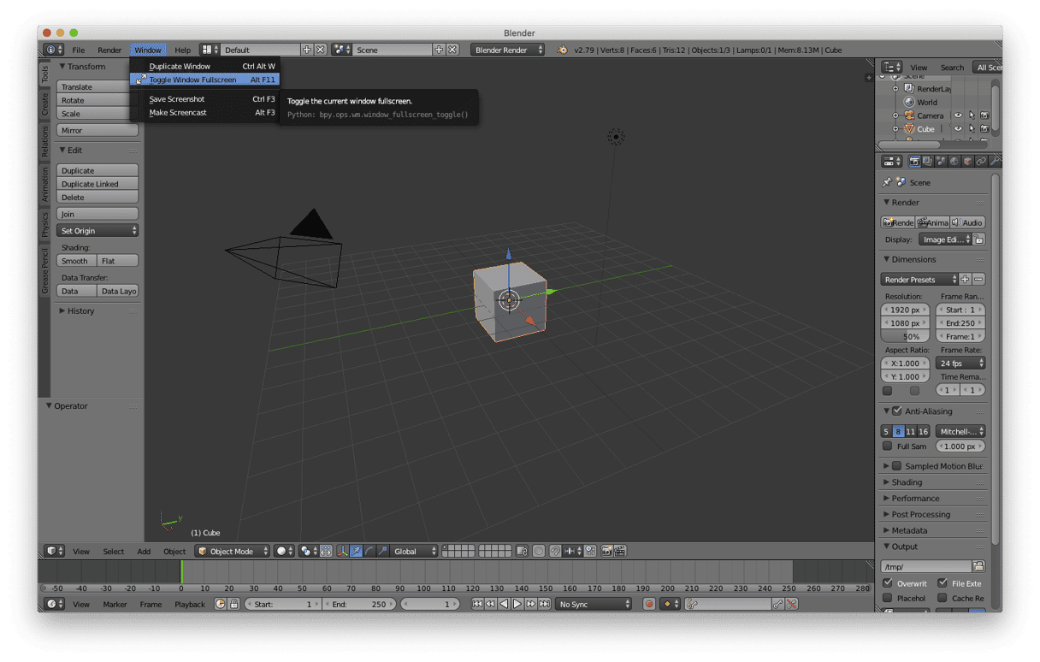Hide the Cube using its eye icon

click(x=958, y=129)
